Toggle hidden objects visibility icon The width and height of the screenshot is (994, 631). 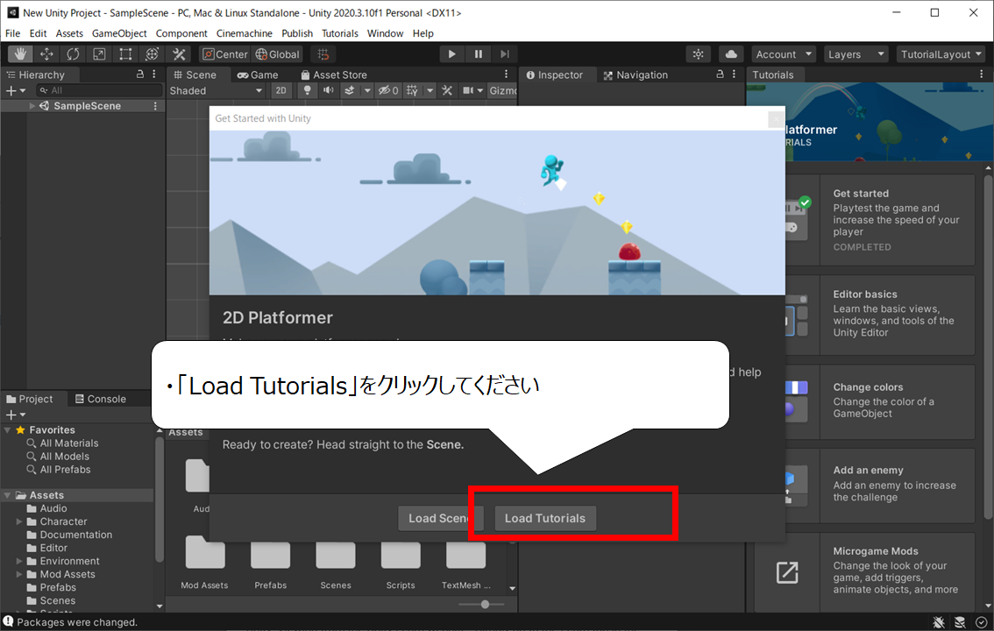click(388, 90)
